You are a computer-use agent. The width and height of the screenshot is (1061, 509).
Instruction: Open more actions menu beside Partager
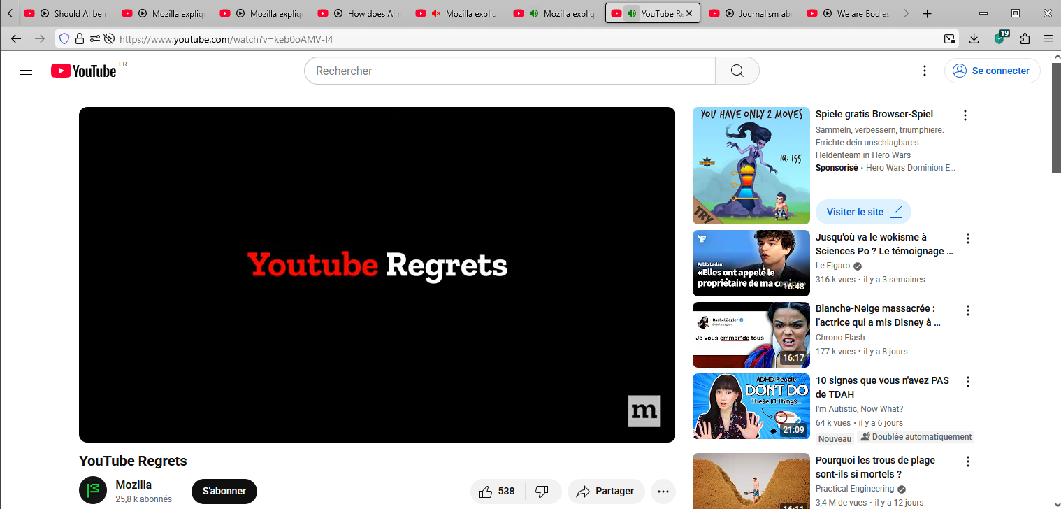[663, 492]
